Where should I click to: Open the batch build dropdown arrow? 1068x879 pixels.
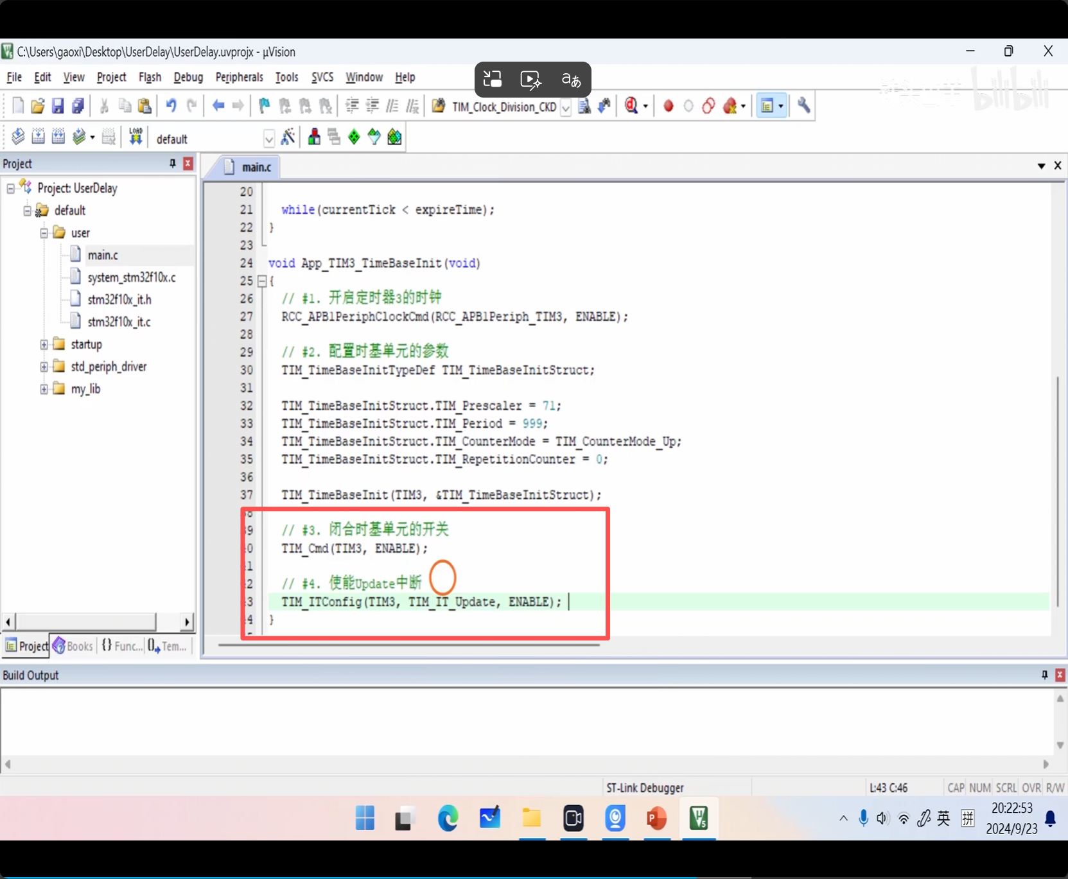[92, 137]
